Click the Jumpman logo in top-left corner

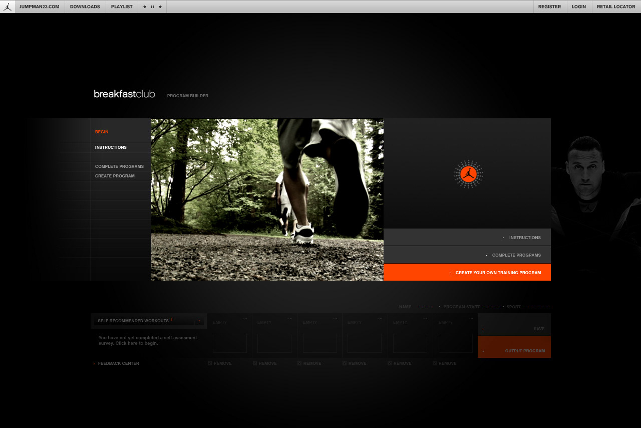click(7, 7)
